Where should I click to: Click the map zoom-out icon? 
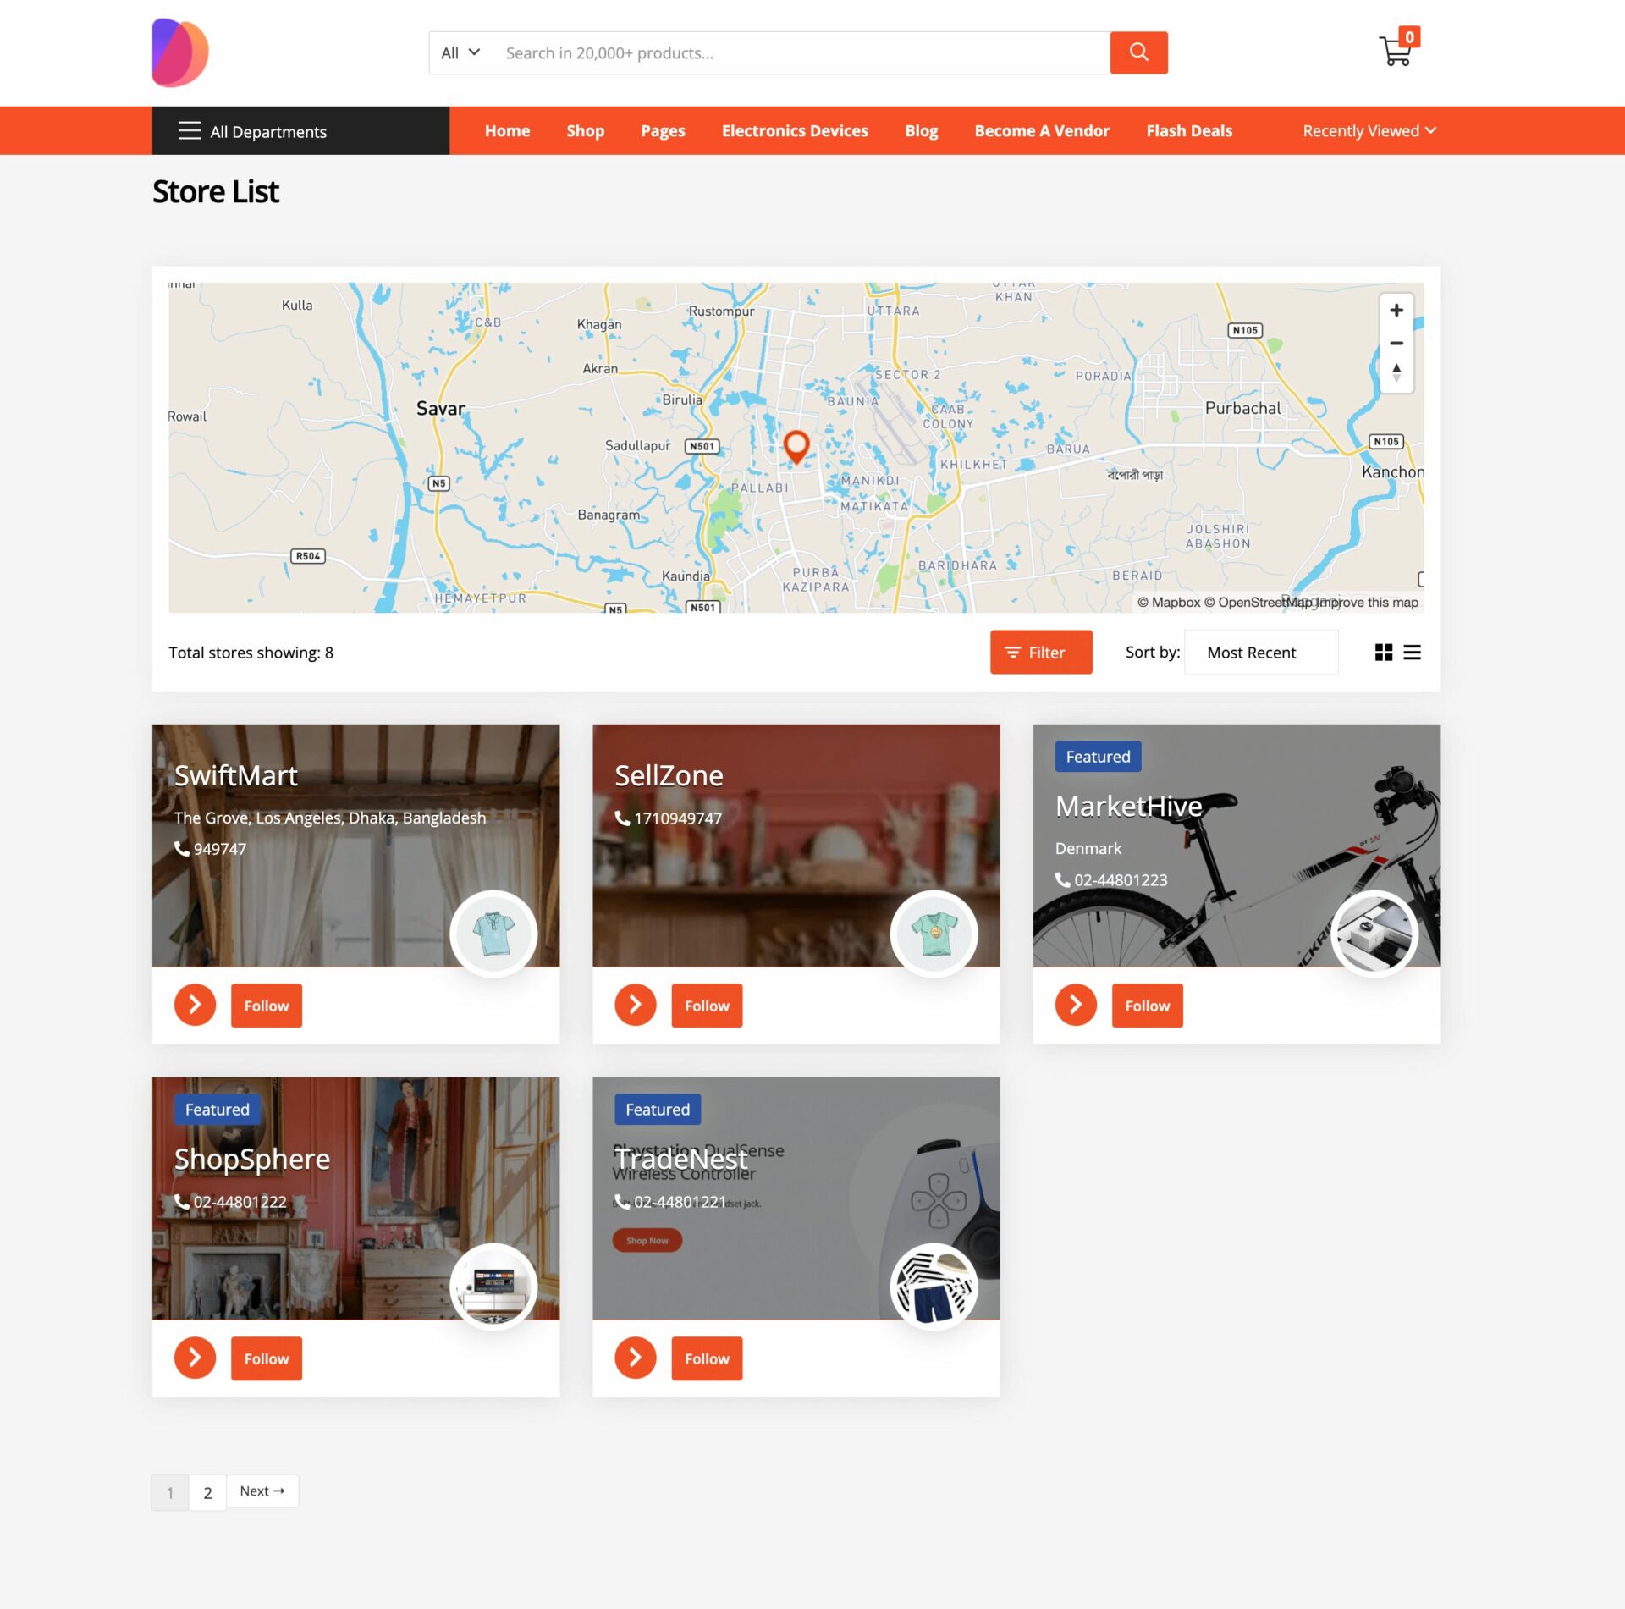coord(1395,342)
